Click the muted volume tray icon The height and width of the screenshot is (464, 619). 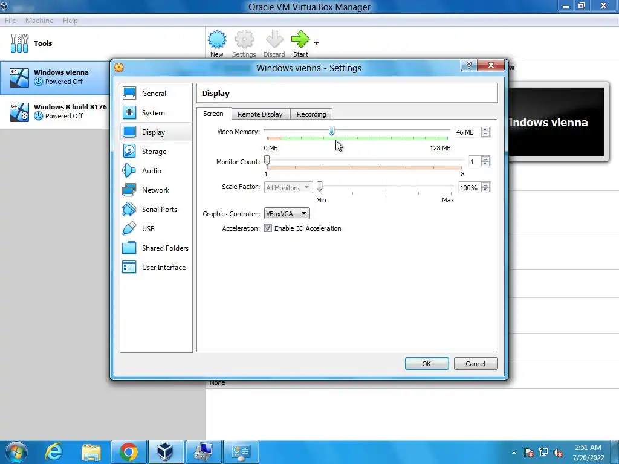pyautogui.click(x=558, y=453)
